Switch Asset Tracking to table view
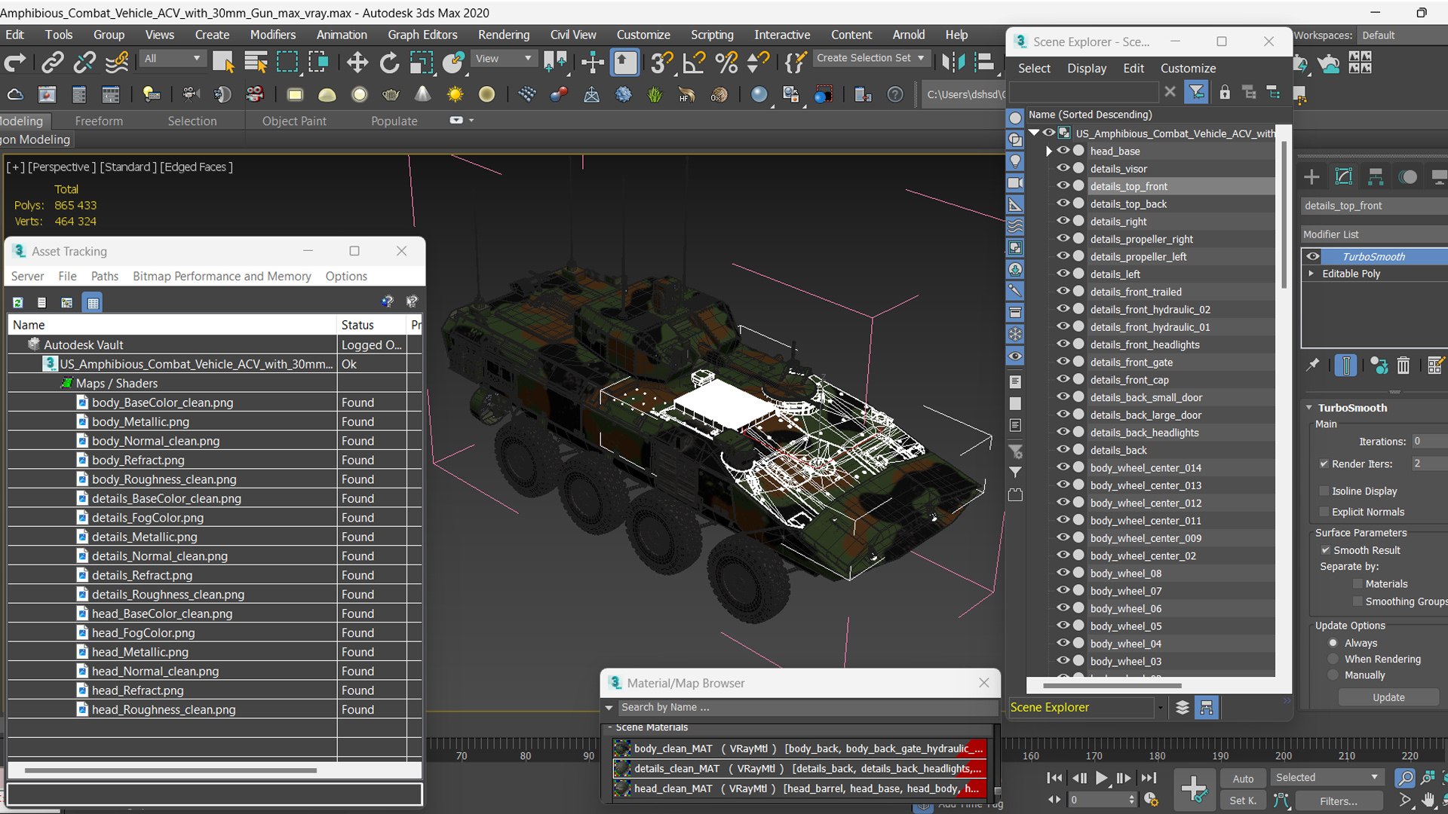Image resolution: width=1448 pixels, height=814 pixels. tap(93, 302)
